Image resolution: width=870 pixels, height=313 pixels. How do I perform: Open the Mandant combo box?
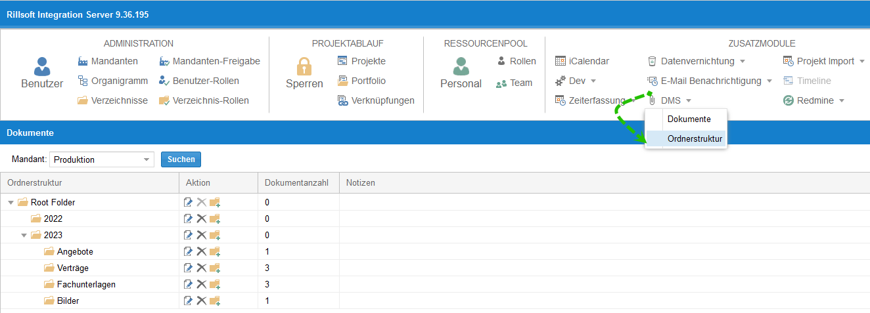click(x=101, y=159)
